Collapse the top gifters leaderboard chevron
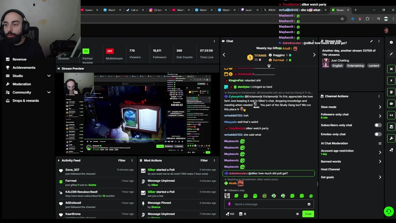The width and height of the screenshot is (396, 223). coord(269,66)
